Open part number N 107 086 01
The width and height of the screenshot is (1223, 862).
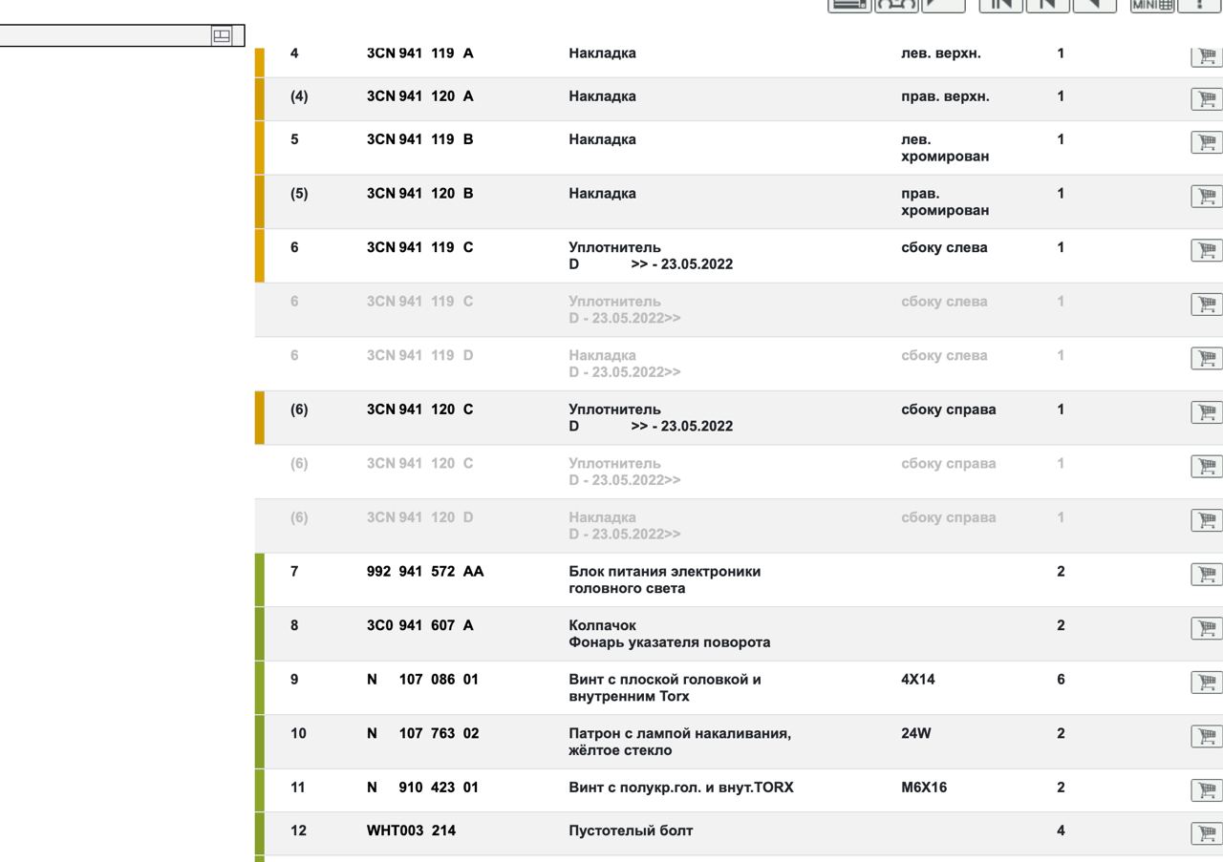click(x=422, y=680)
